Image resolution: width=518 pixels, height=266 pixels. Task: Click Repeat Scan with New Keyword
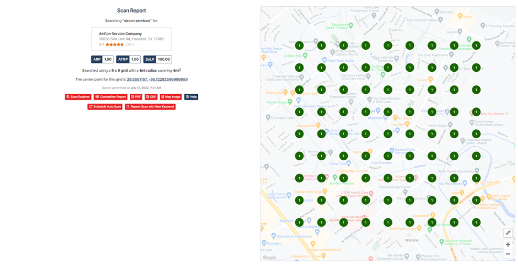tap(150, 107)
